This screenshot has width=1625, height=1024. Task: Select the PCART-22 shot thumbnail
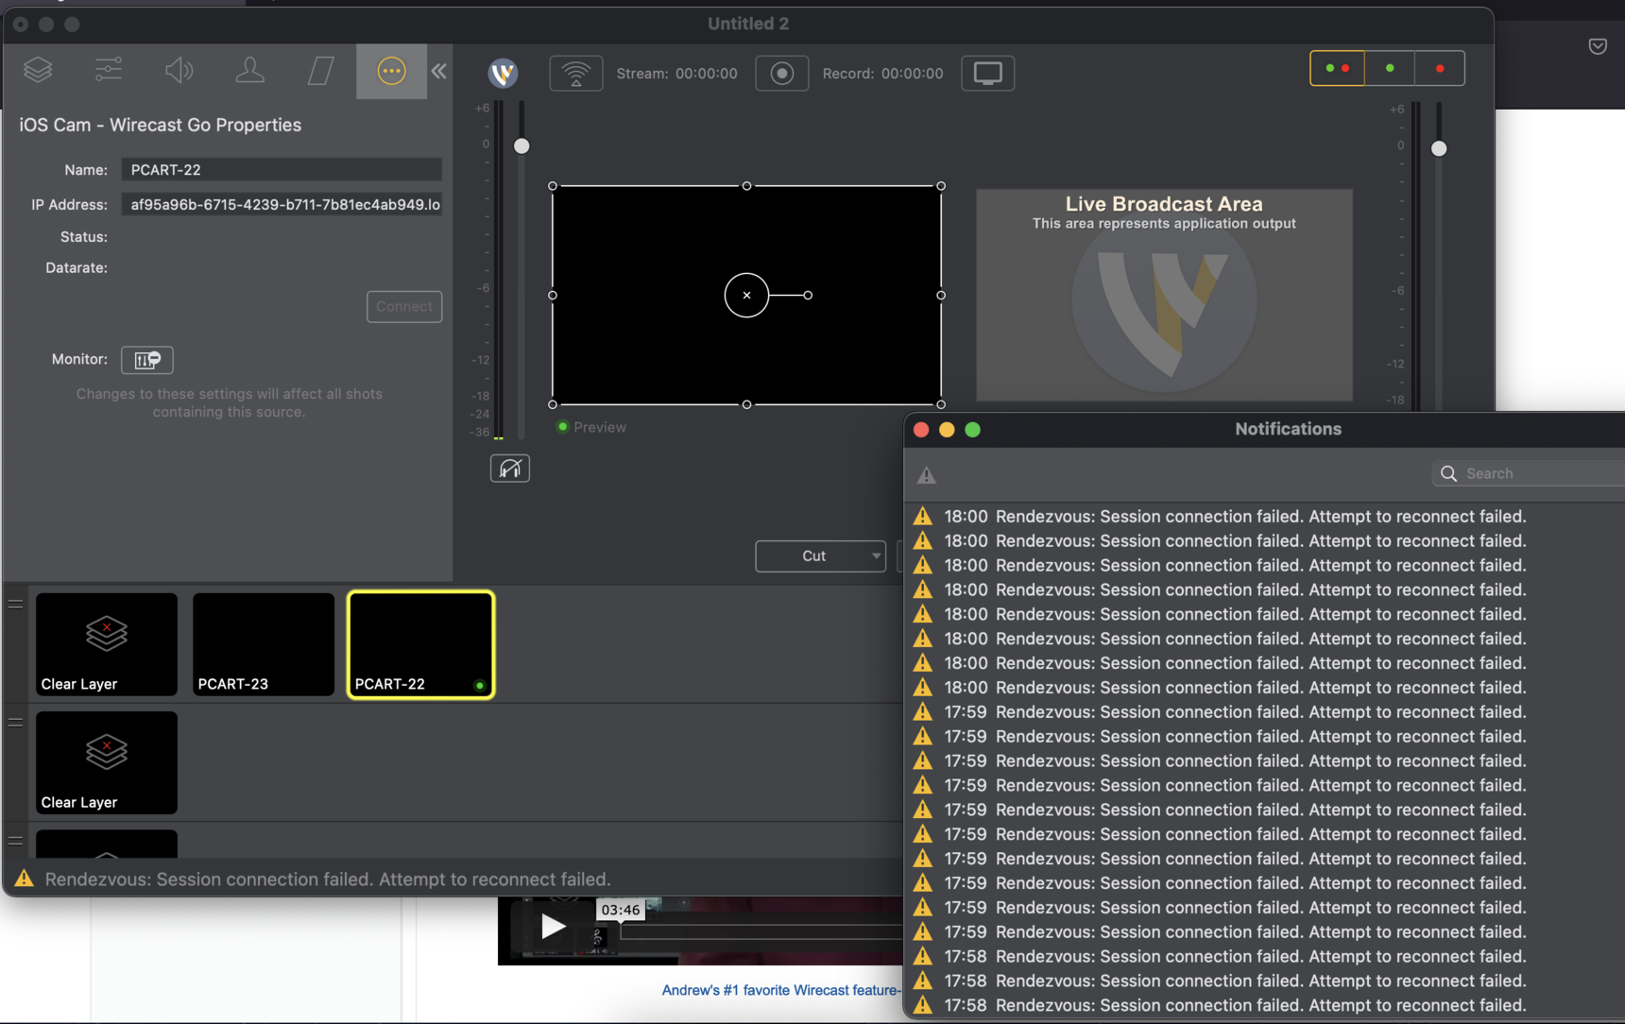click(x=421, y=644)
